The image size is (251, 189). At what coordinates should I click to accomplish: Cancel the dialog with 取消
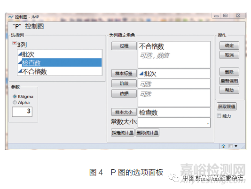[229, 55]
